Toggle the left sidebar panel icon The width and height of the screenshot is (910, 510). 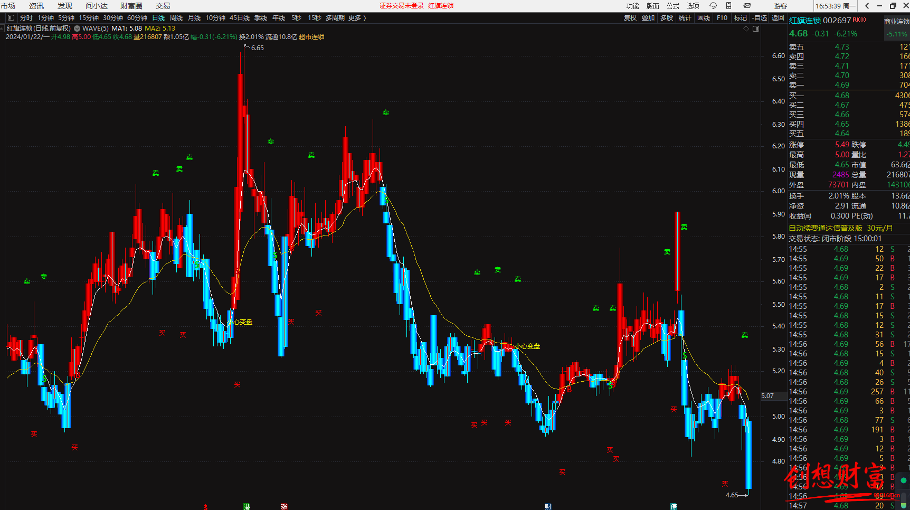(11, 18)
